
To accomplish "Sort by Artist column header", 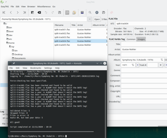I will coord(84,25).
